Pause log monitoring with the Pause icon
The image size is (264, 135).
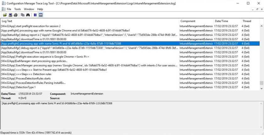click(x=35, y=15)
